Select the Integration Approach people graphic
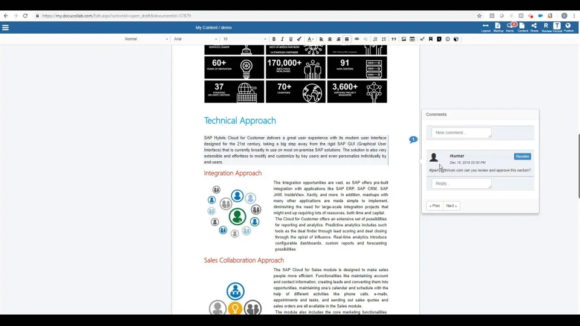Viewport: 580px width, 326px height. point(234,211)
